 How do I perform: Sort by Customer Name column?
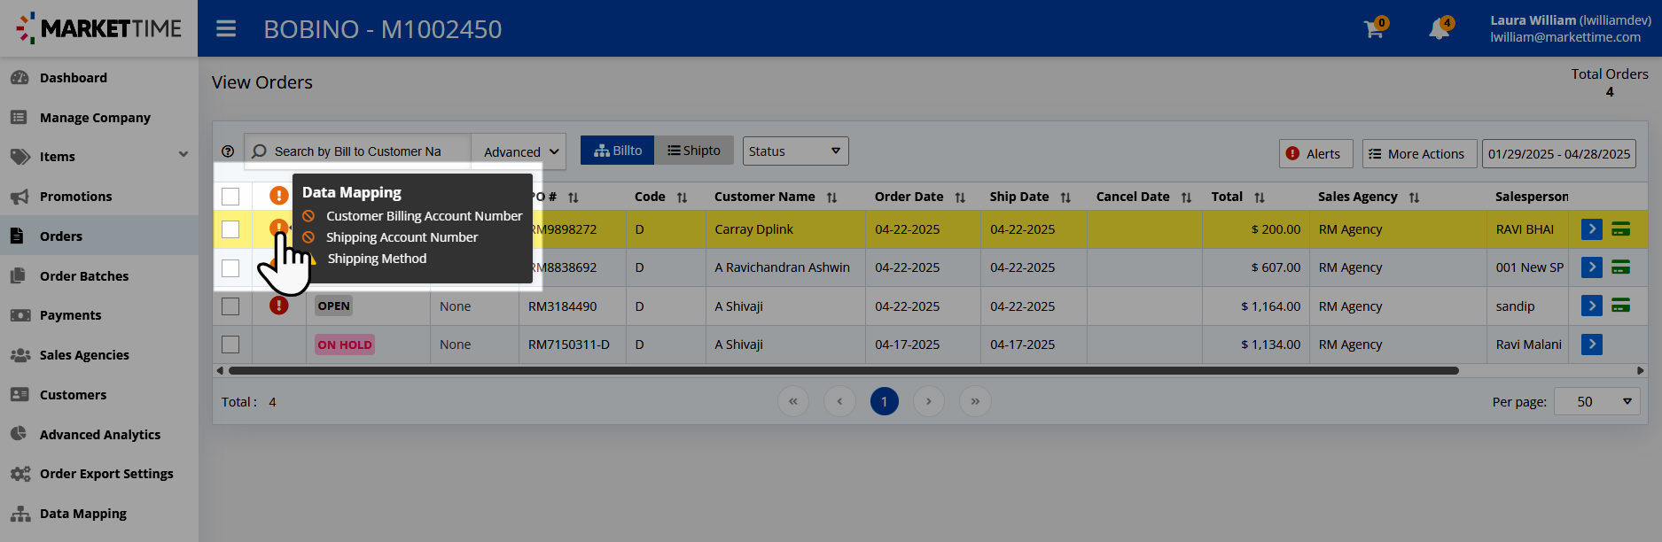coord(831,197)
